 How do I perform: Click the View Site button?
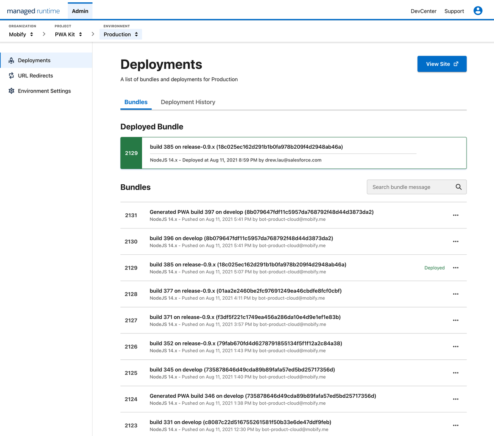[x=442, y=64]
